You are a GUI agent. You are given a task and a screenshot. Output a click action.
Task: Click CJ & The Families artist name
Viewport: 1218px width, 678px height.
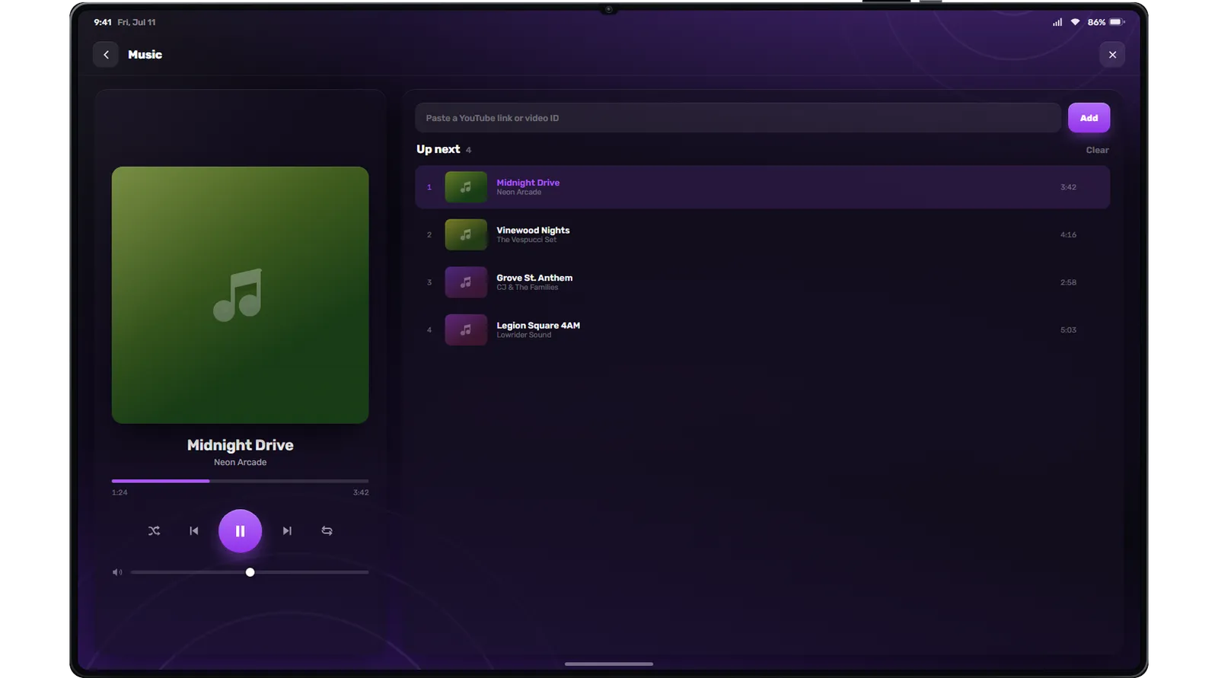tap(527, 288)
